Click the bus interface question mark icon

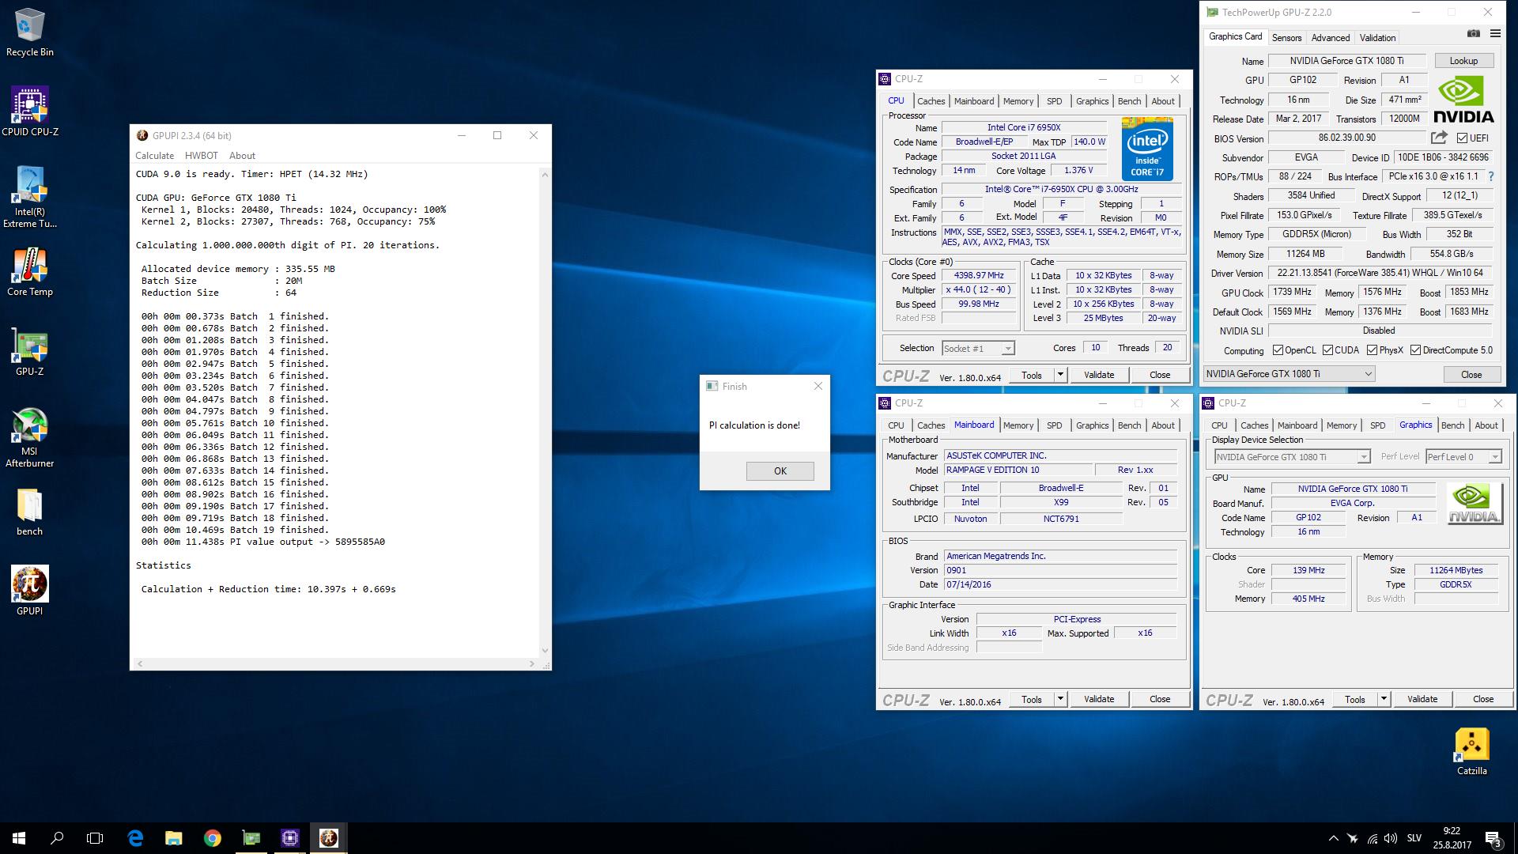click(1491, 176)
